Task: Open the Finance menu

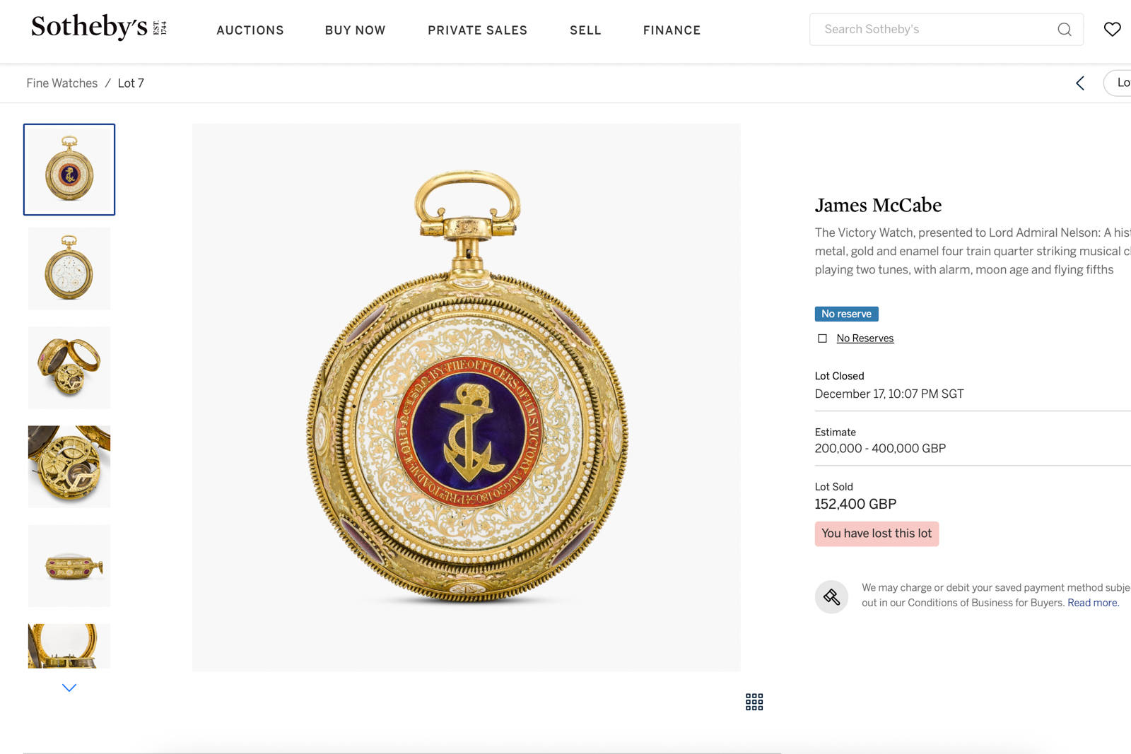Action: (672, 30)
